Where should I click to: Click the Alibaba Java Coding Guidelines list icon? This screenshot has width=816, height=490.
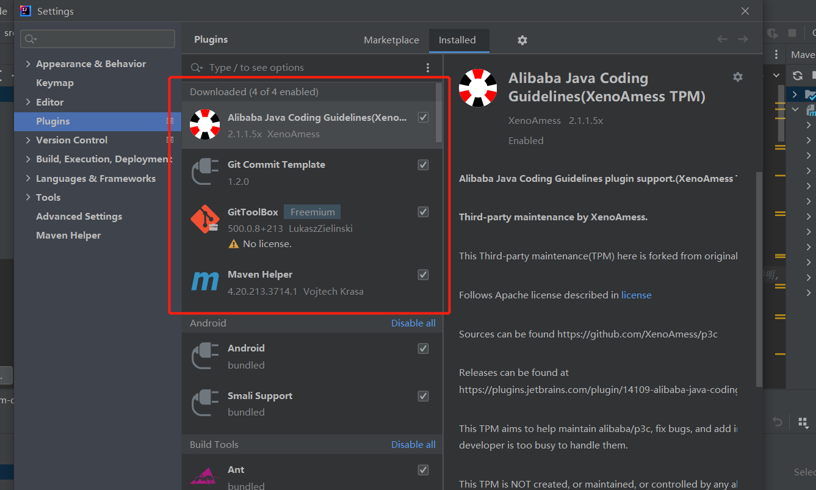(x=204, y=125)
